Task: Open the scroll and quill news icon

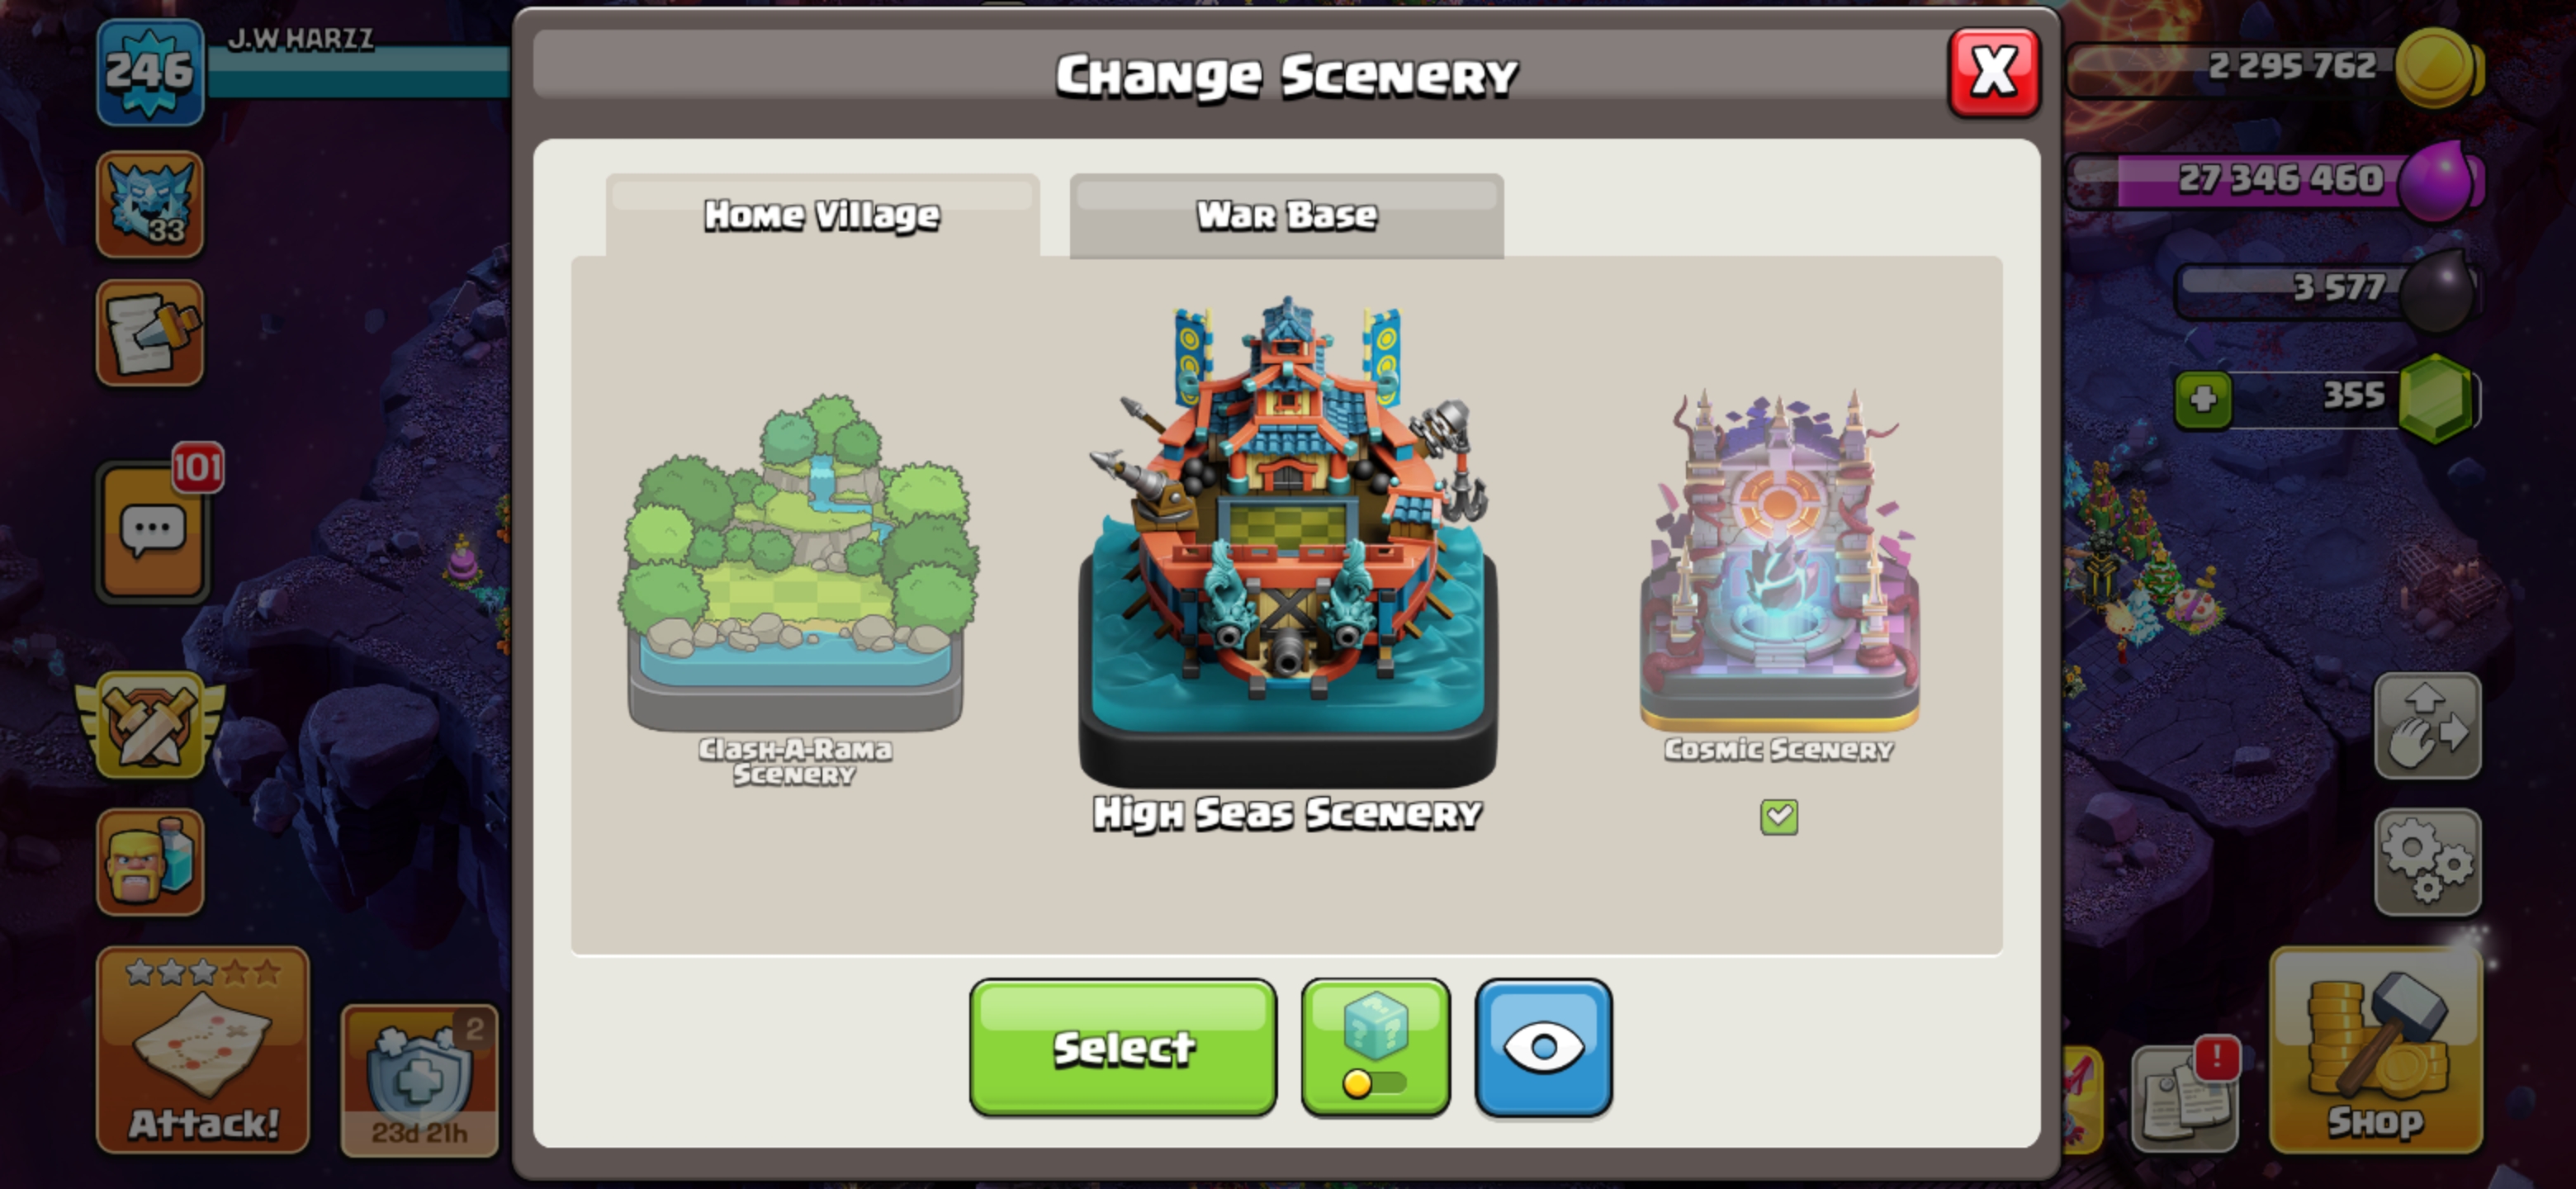Action: 150,332
